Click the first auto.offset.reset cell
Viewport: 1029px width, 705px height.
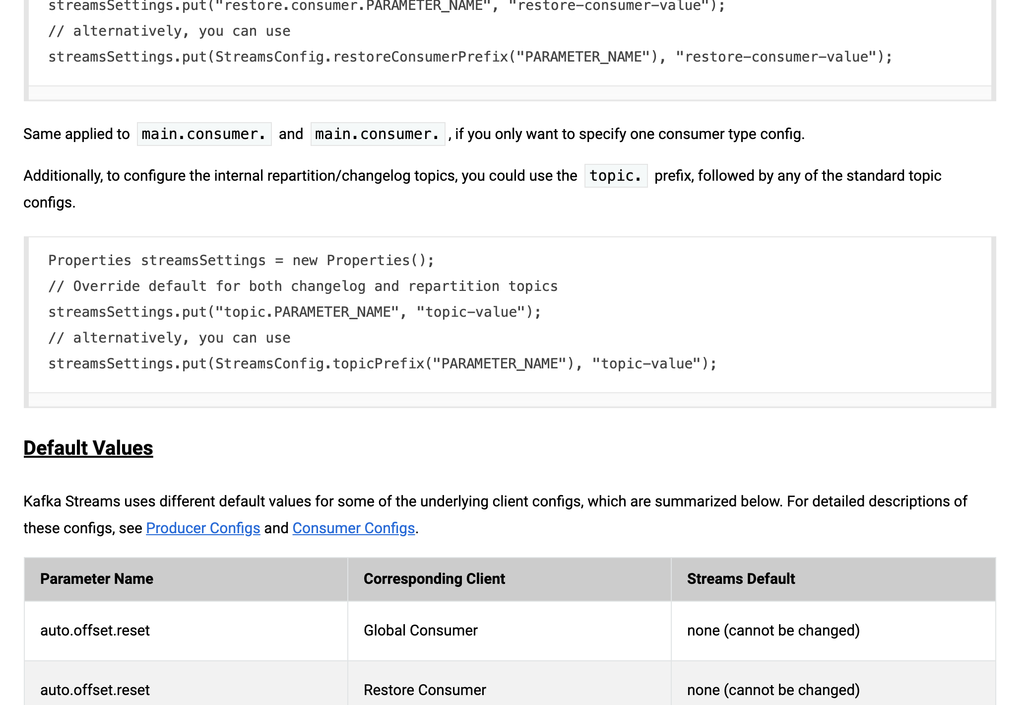tap(95, 631)
